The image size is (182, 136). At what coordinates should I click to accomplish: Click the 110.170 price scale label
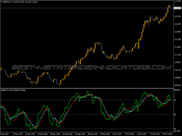click(177, 70)
